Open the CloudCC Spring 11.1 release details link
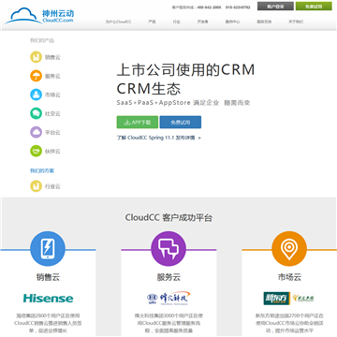 tap(159, 138)
